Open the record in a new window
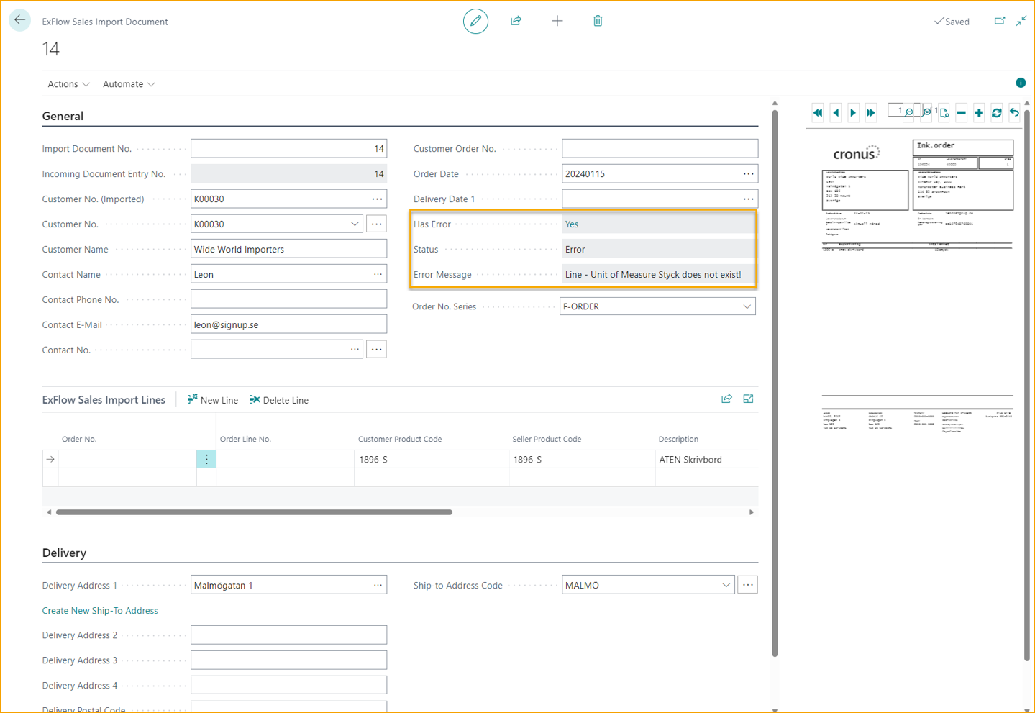The image size is (1035, 713). point(1000,21)
